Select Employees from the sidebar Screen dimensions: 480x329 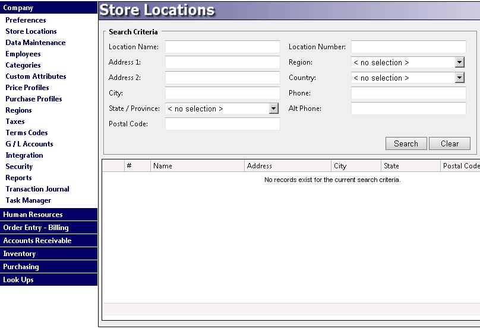[x=23, y=54]
